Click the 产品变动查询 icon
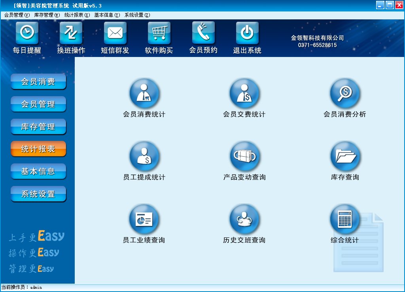Image resolution: width=405 pixels, height=292 pixels. 244,157
